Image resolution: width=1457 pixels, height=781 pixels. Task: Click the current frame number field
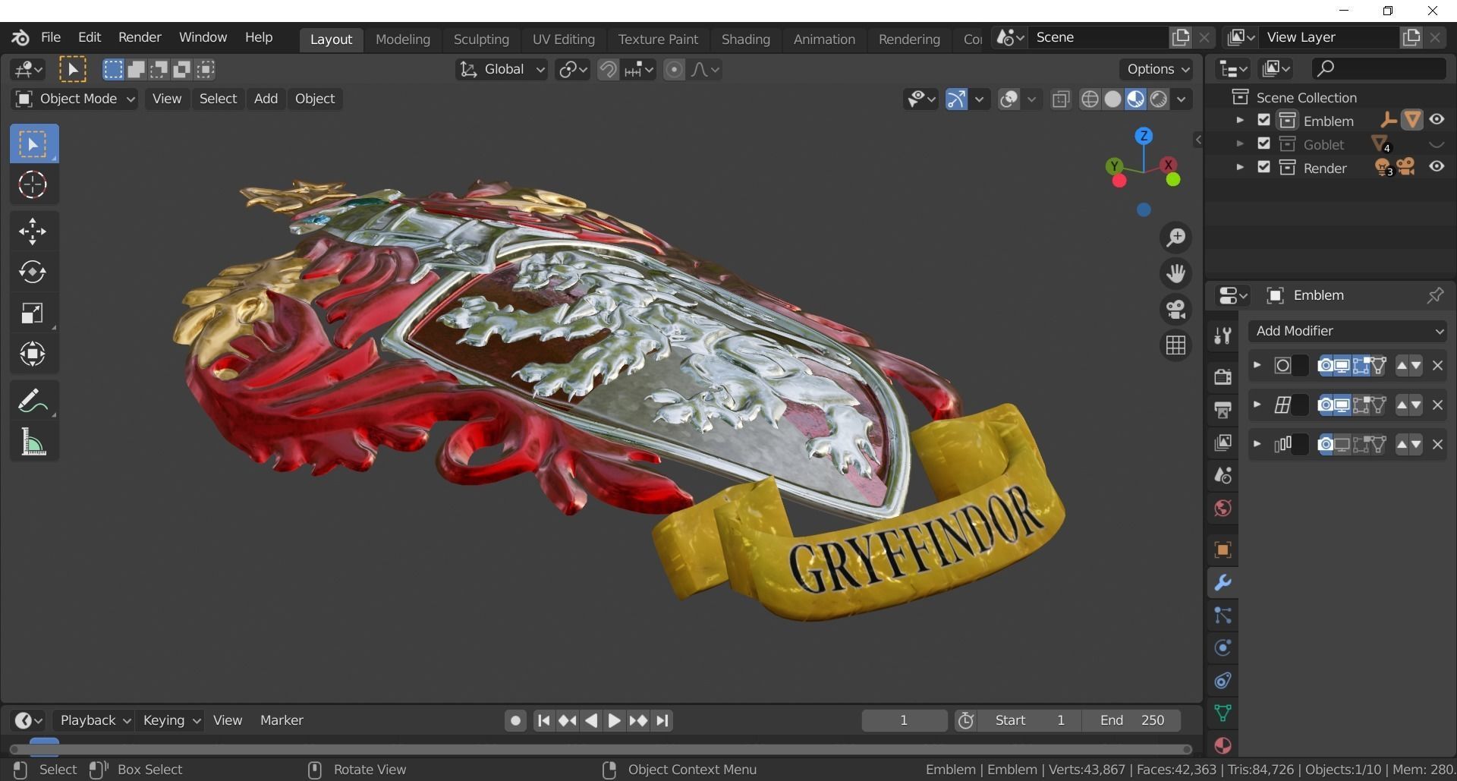(904, 720)
